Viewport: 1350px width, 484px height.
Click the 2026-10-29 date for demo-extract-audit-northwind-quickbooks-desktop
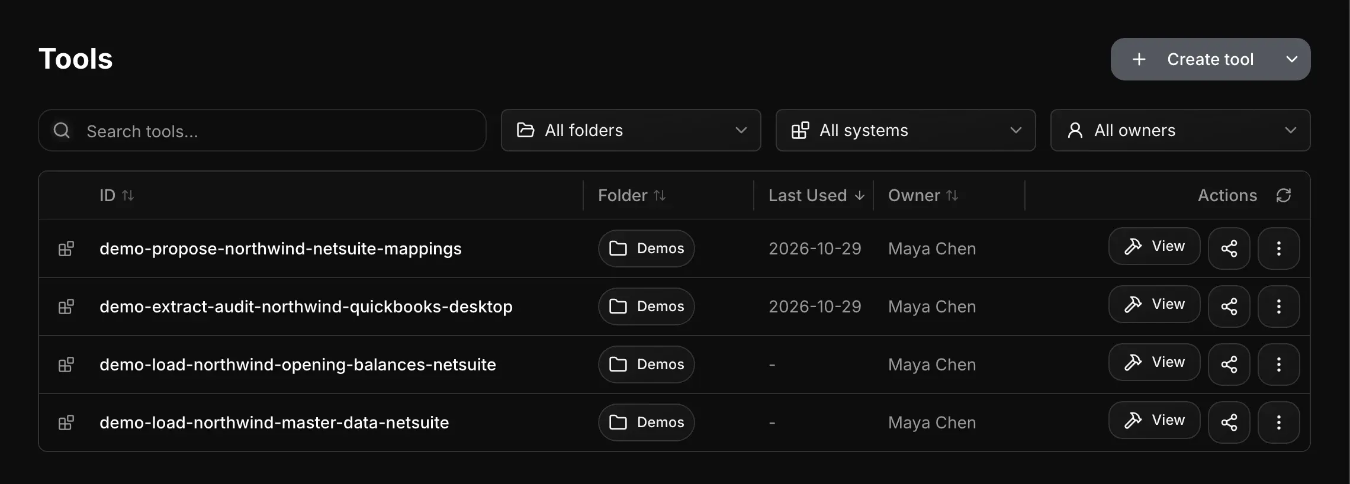(x=815, y=306)
